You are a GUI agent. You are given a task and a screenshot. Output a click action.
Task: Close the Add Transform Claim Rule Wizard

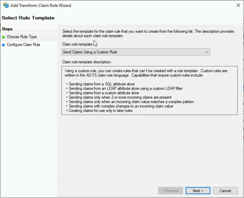pos(238,5)
